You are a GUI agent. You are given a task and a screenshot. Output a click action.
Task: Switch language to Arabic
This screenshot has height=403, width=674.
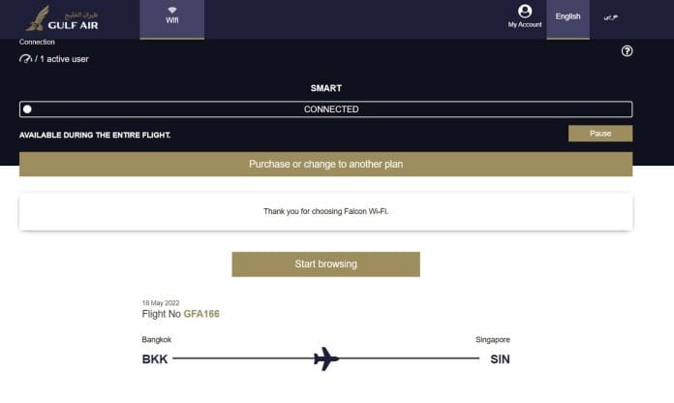point(611,16)
